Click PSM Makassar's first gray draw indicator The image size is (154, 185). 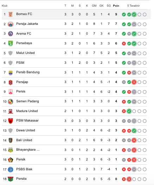point(124,121)
